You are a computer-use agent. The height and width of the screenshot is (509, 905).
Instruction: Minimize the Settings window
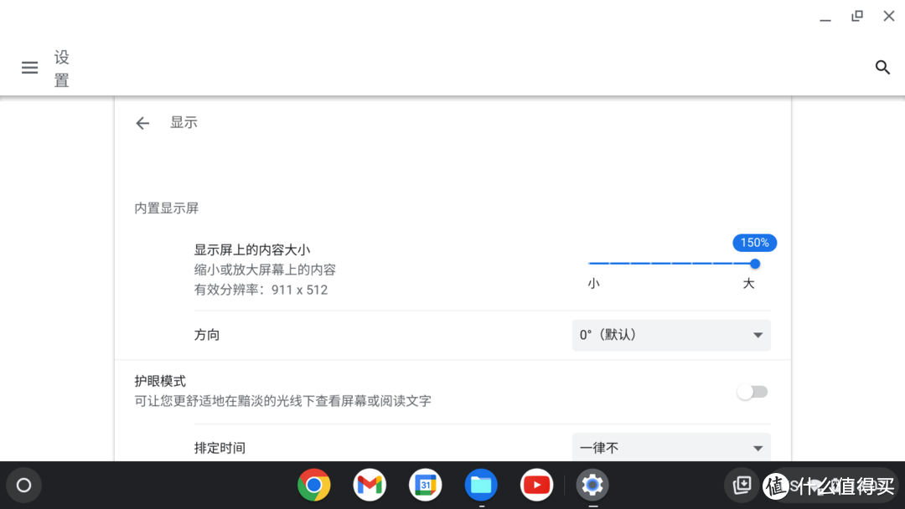[x=825, y=16]
